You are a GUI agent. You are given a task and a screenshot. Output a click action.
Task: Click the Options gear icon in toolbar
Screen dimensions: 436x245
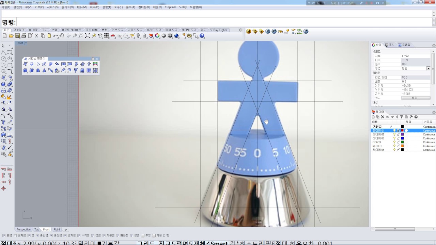[189, 36]
